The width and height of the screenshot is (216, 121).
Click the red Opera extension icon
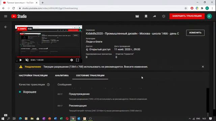pos(192,8)
